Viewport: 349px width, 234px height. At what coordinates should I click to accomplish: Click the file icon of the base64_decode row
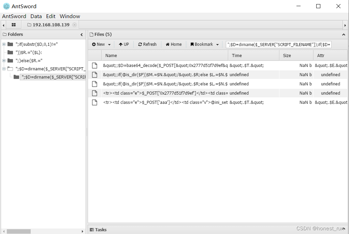tap(94, 66)
